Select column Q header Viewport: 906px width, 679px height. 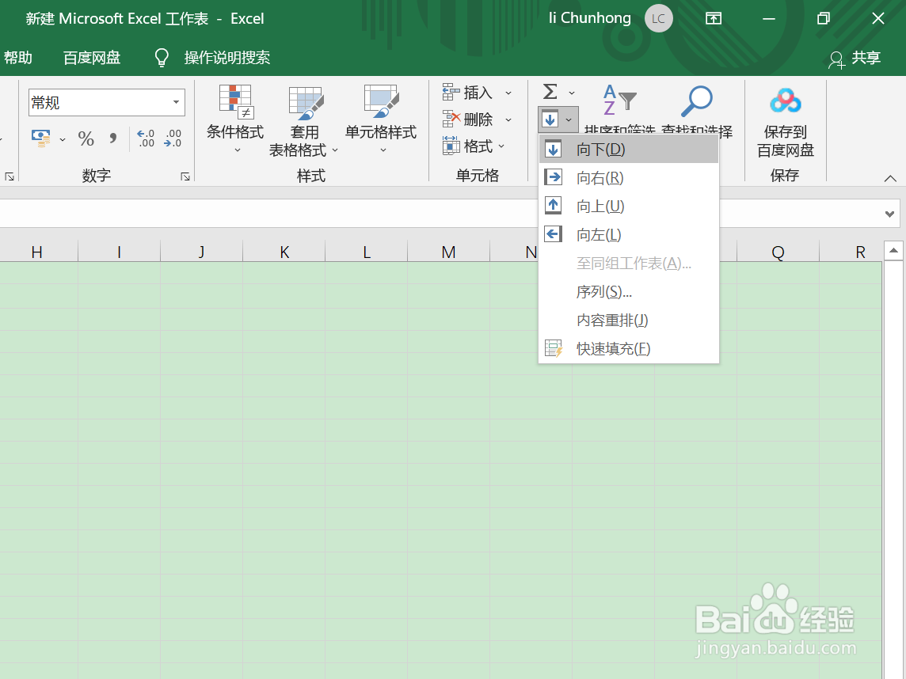tap(778, 252)
